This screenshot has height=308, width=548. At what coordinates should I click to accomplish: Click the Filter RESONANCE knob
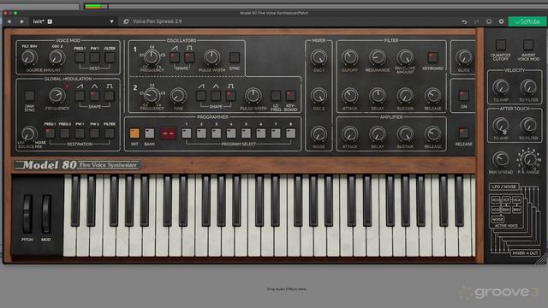pyautogui.click(x=378, y=57)
